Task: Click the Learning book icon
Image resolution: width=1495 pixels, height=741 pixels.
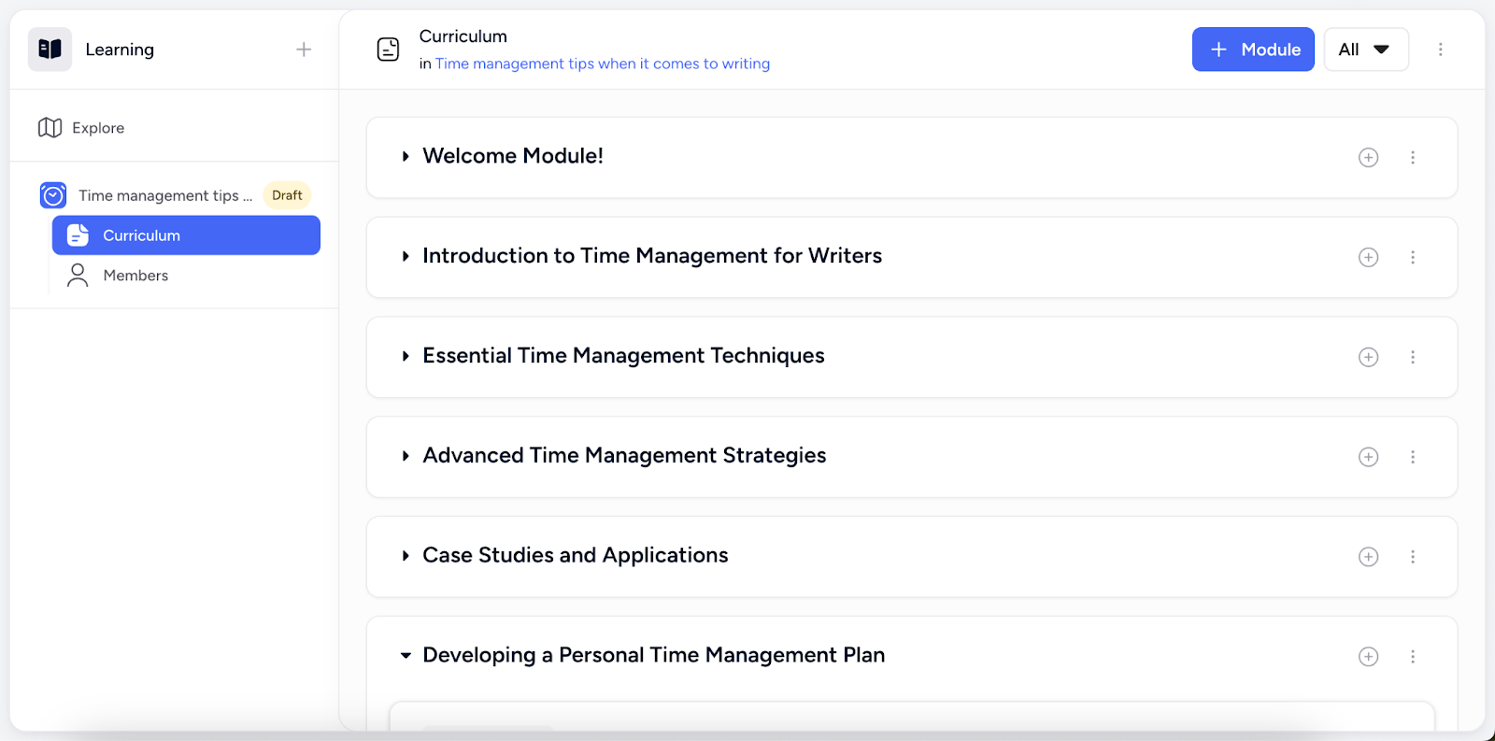Action: click(x=50, y=49)
